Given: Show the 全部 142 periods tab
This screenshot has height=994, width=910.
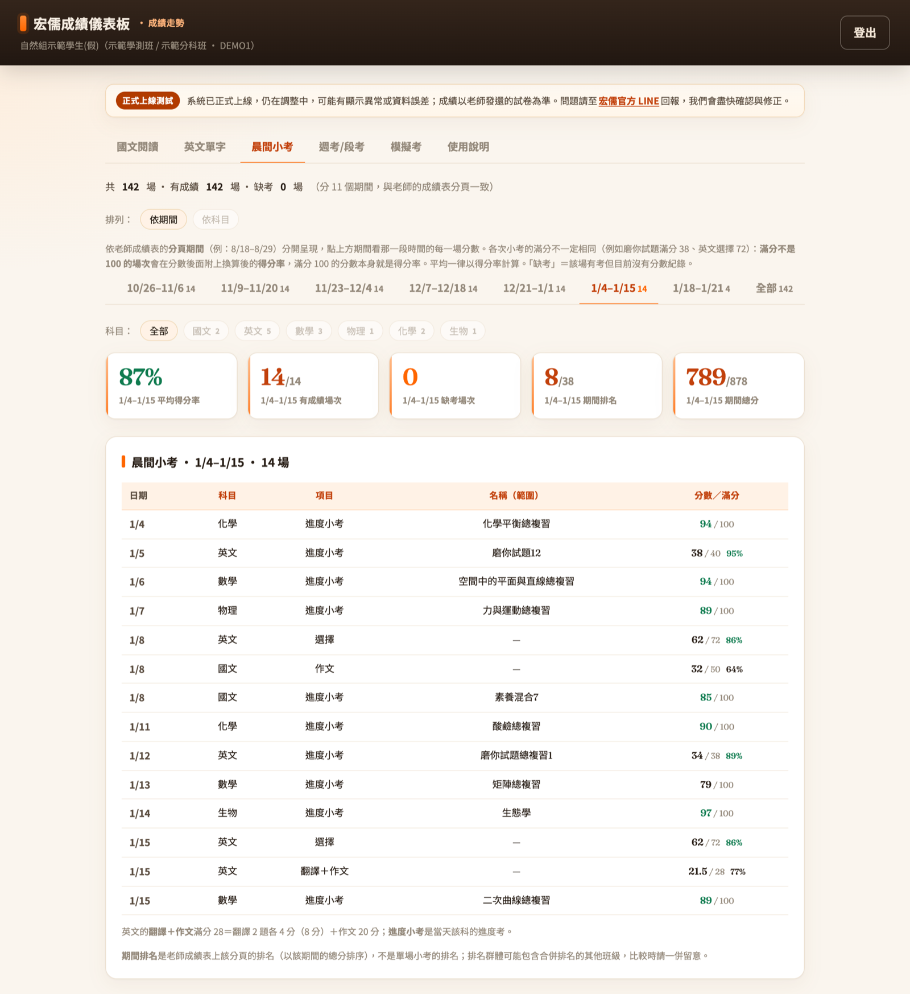Looking at the screenshot, I should (774, 288).
